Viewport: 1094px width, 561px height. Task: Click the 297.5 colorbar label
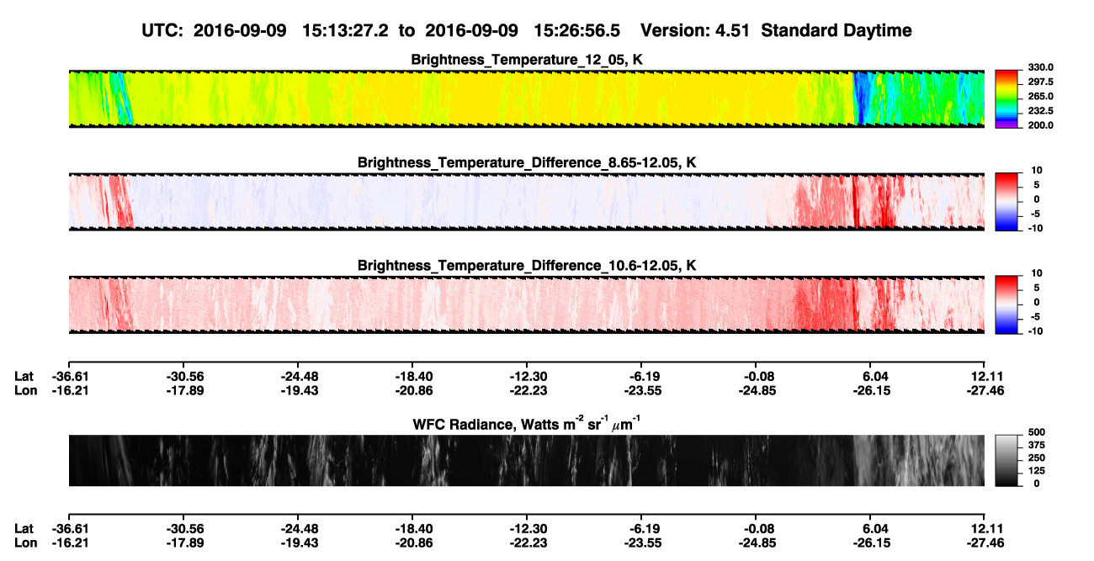1040,82
